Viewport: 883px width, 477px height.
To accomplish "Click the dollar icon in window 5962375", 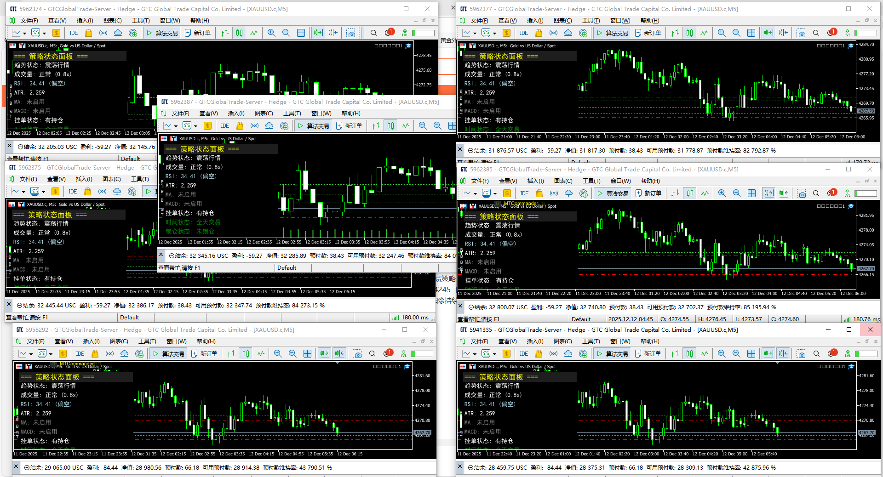I will (x=55, y=192).
